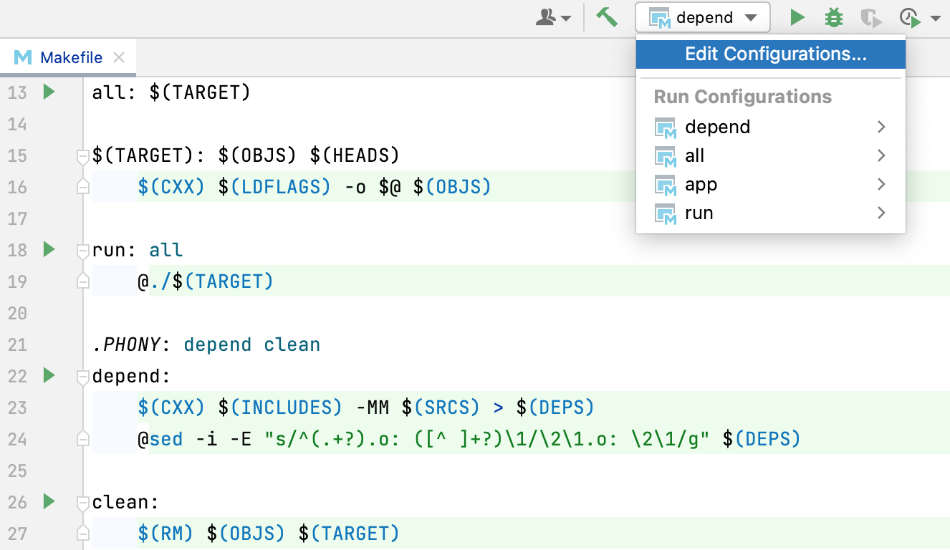Click fold end marker on line 16
This screenshot has width=950, height=550.
click(x=83, y=186)
